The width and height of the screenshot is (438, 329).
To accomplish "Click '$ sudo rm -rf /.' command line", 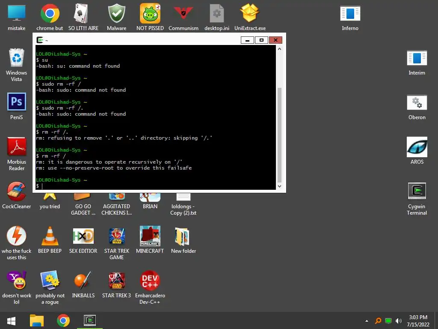I will click(x=59, y=108).
